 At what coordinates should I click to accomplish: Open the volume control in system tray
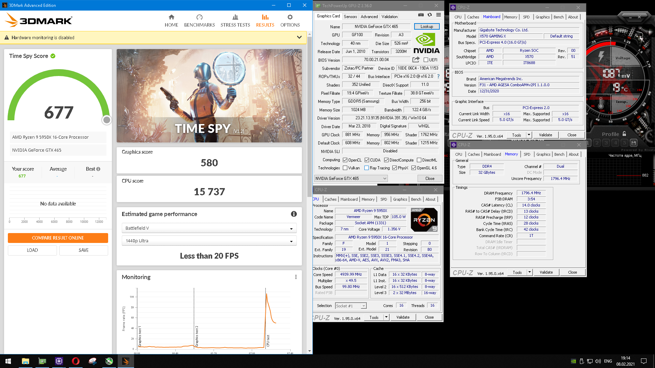coord(598,361)
